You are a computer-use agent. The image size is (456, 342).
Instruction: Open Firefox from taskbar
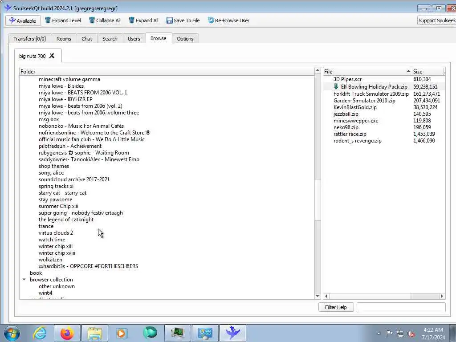coord(67,333)
